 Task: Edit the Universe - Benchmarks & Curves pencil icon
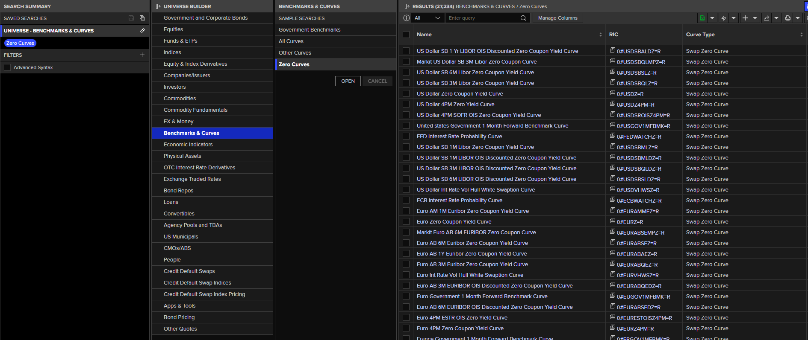[142, 31]
